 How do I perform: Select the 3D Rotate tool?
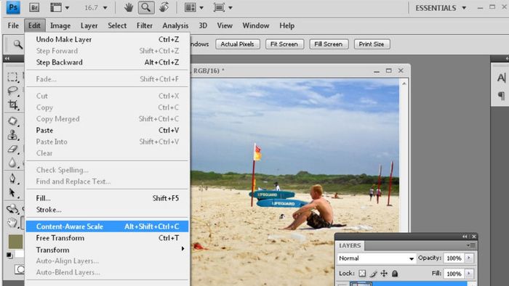(x=12, y=209)
